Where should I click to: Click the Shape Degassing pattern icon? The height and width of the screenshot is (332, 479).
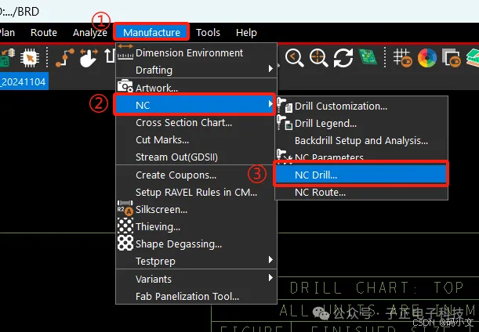click(x=125, y=243)
